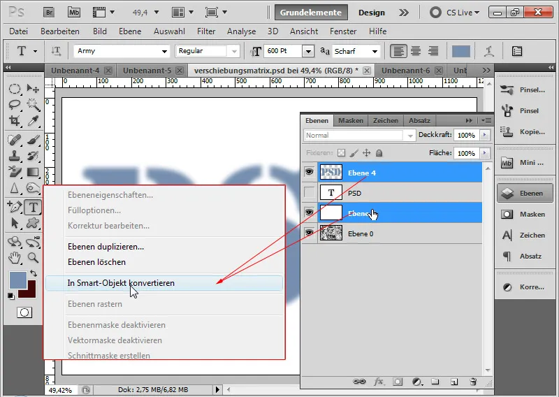Select the Horizontal Type tool
Viewport: 559px width, 397px height.
[x=33, y=207]
